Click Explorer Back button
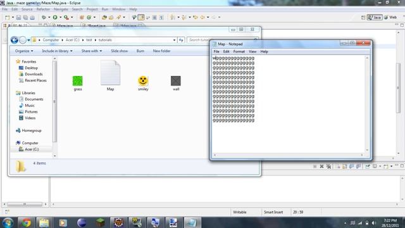Image resolution: width=405 pixels, height=228 pixels. pyautogui.click(x=15, y=40)
